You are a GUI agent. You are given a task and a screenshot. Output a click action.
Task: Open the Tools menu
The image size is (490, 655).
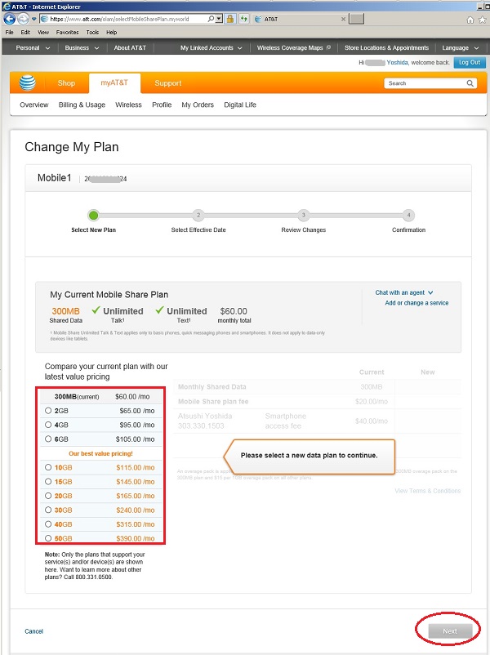click(x=93, y=32)
